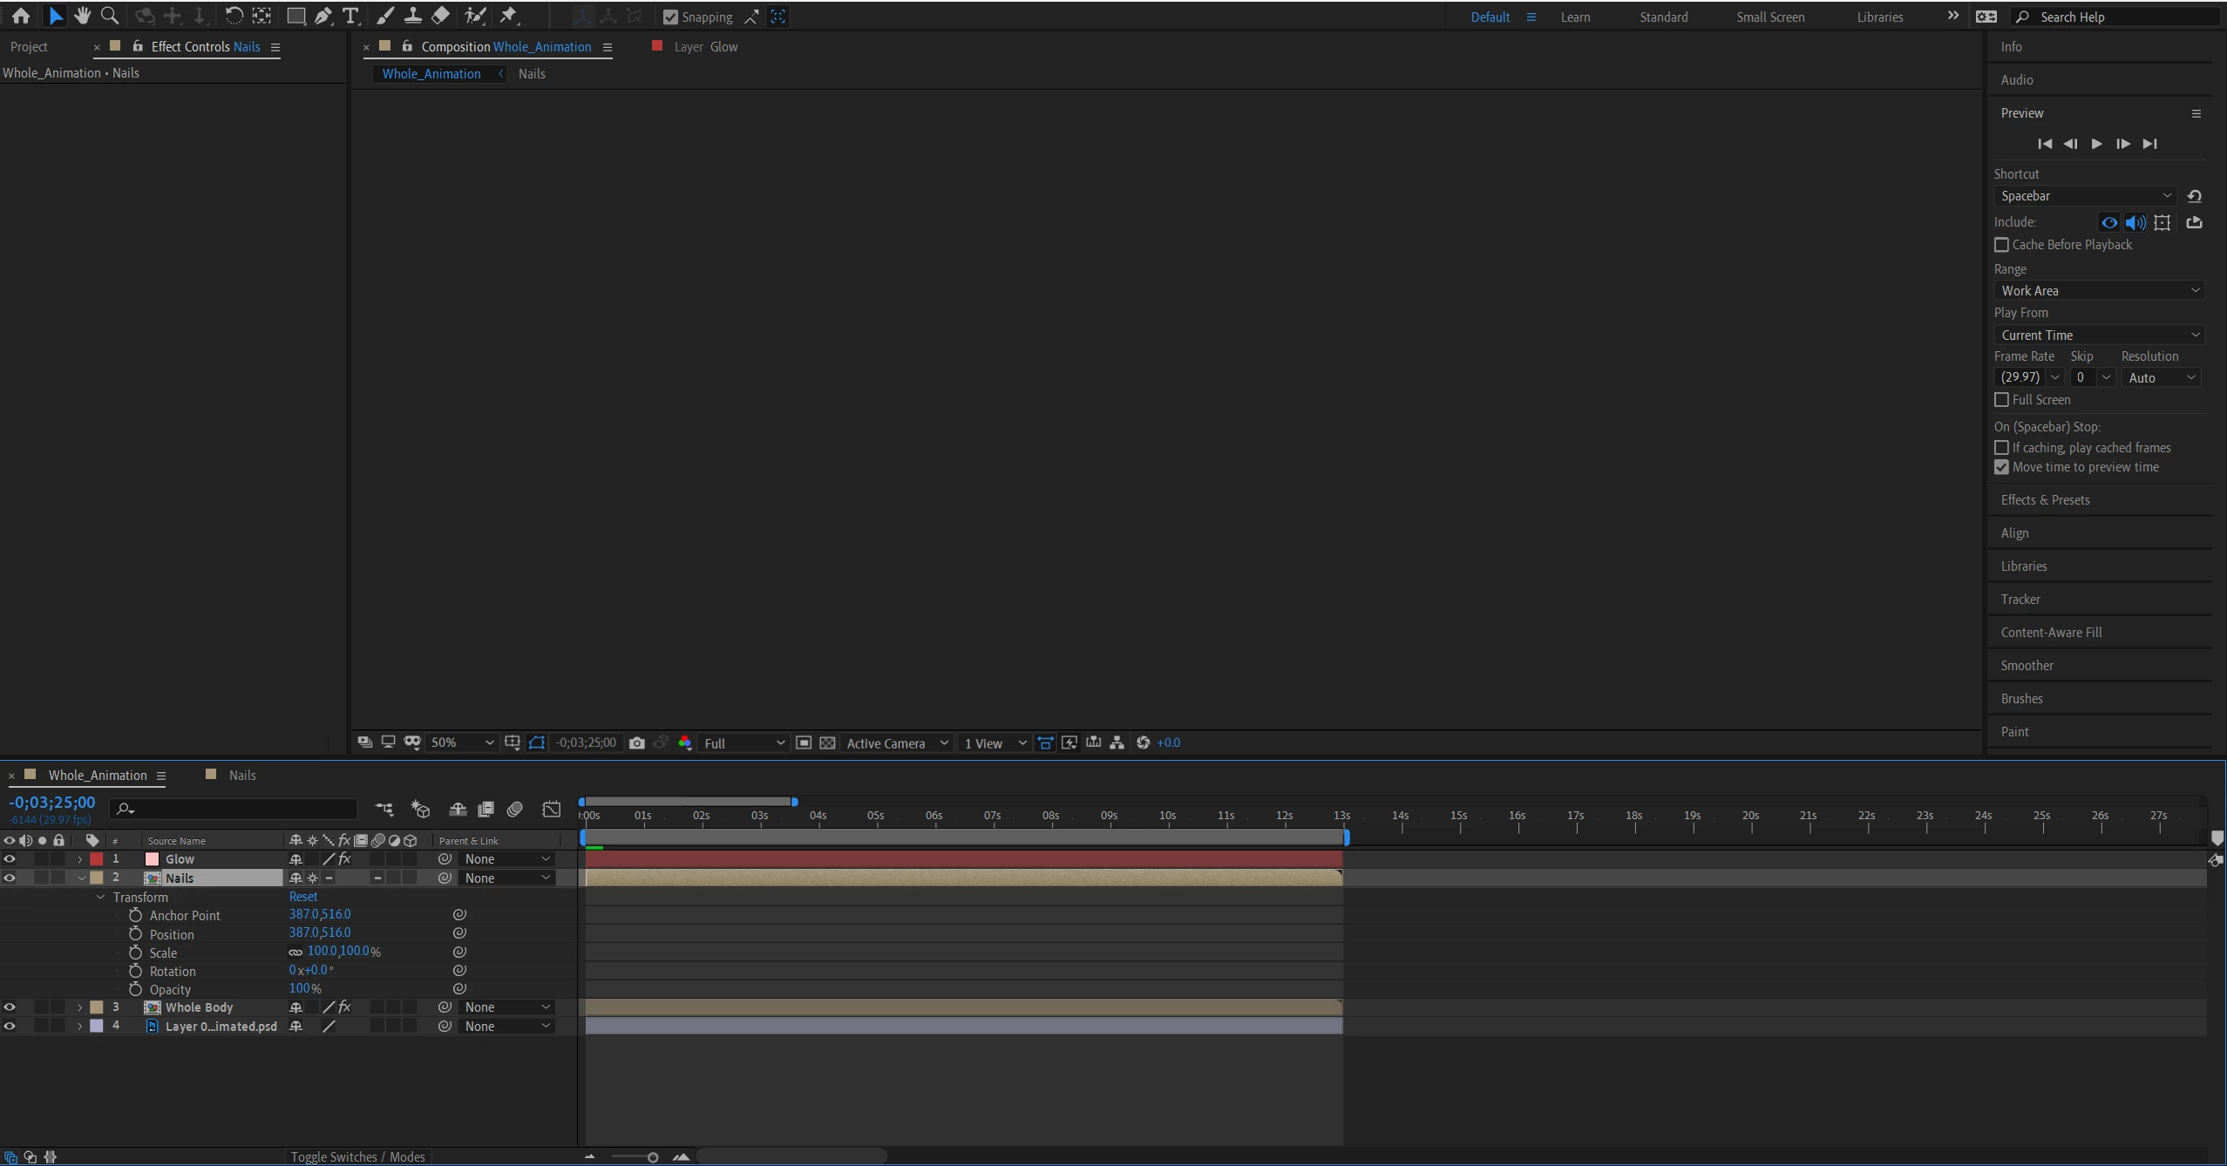Select the Pen tool
Viewport: 2227px width, 1166px height.
point(323,16)
